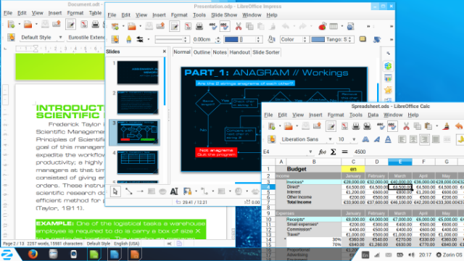Click the Slide Sorter tab
464x261 pixels.
[x=266, y=52]
